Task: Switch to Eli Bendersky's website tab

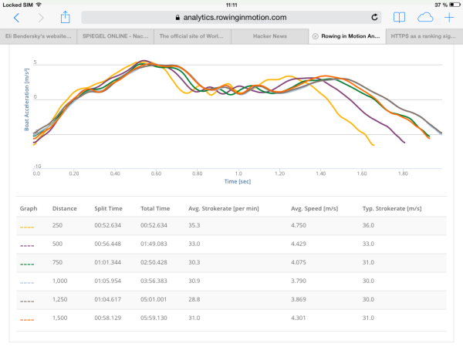Action: tap(39, 36)
